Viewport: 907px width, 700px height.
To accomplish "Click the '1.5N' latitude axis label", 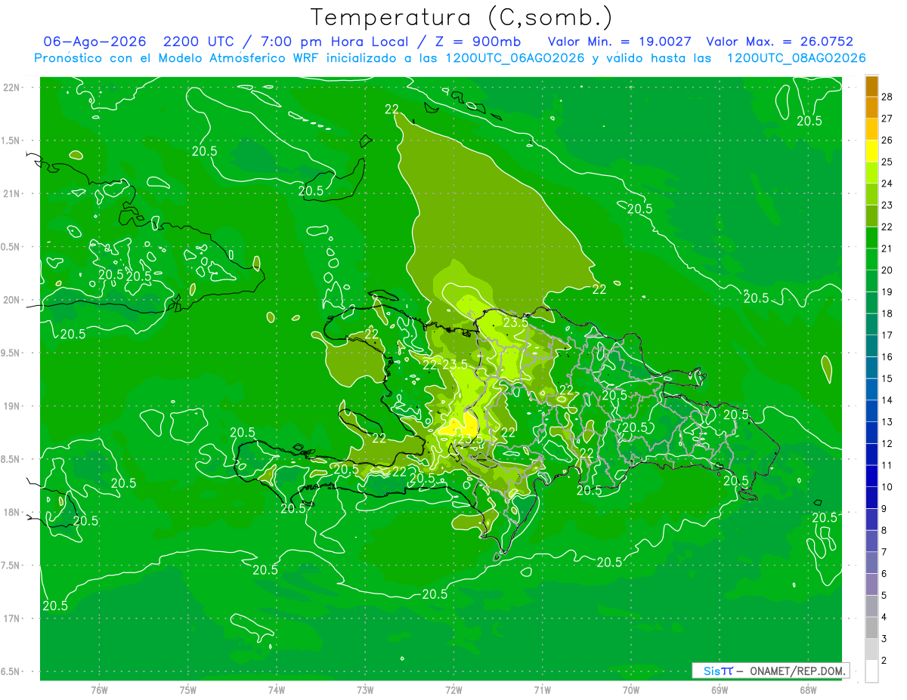I will [x=11, y=140].
